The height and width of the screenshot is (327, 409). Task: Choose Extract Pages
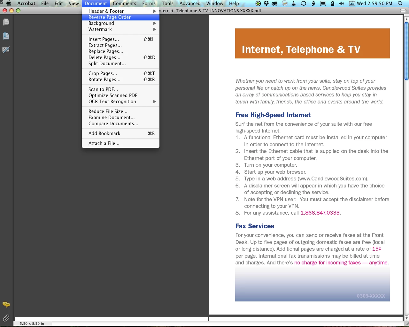click(x=120, y=45)
